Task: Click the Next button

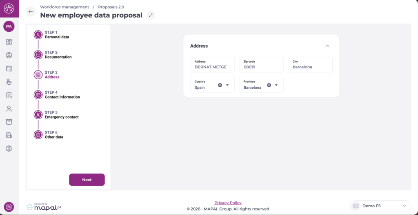Action: click(x=87, y=180)
